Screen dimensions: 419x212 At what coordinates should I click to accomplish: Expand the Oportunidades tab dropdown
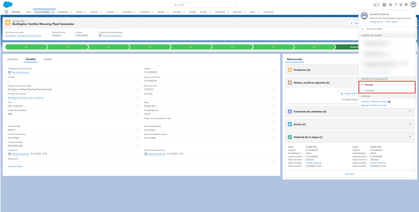[x=52, y=12]
